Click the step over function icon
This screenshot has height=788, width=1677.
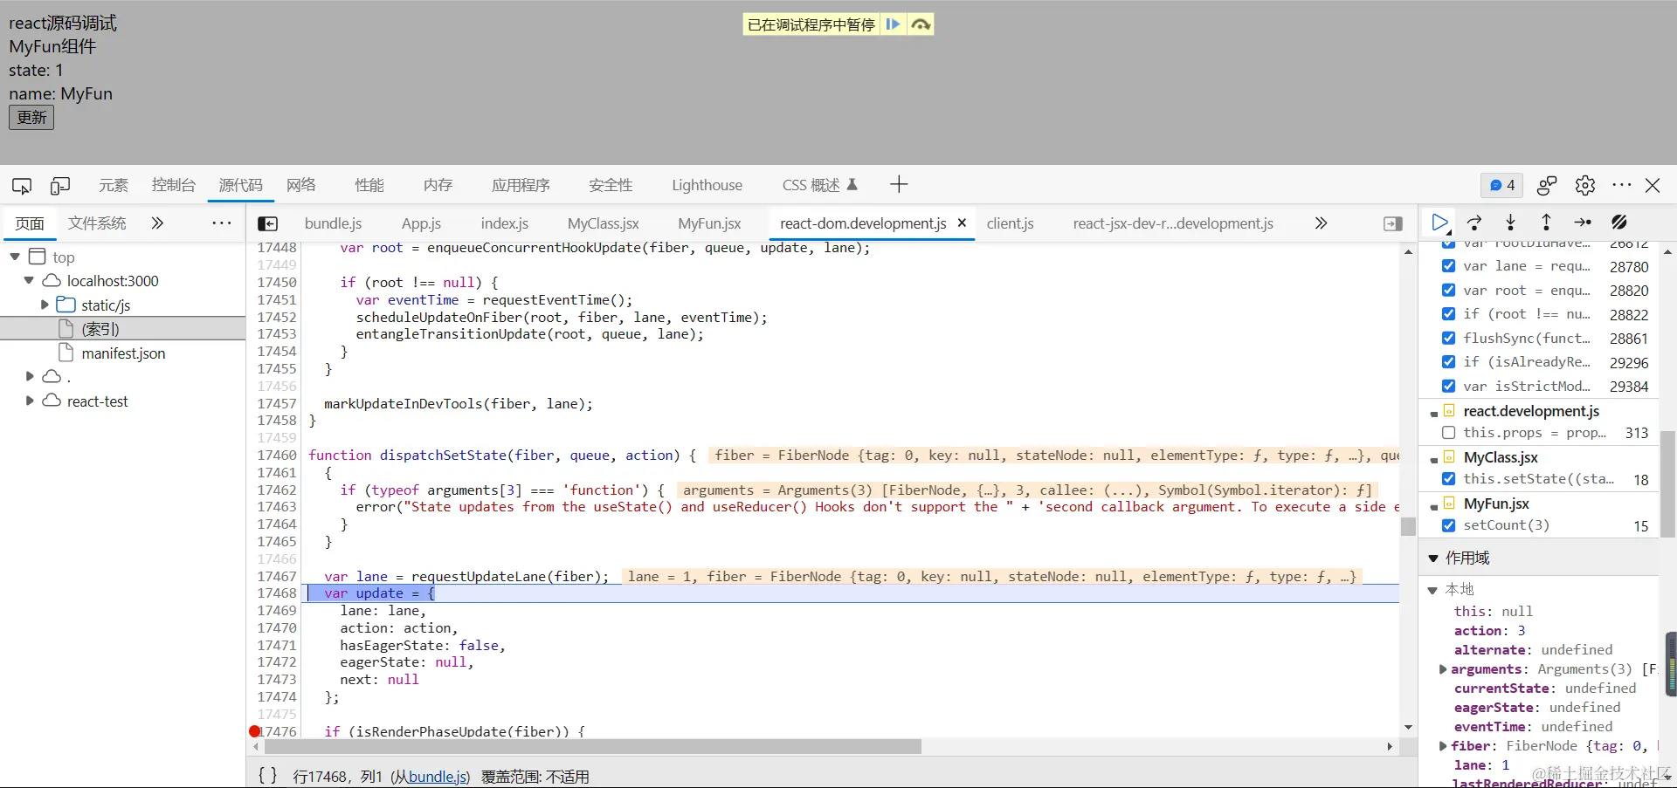(1474, 223)
